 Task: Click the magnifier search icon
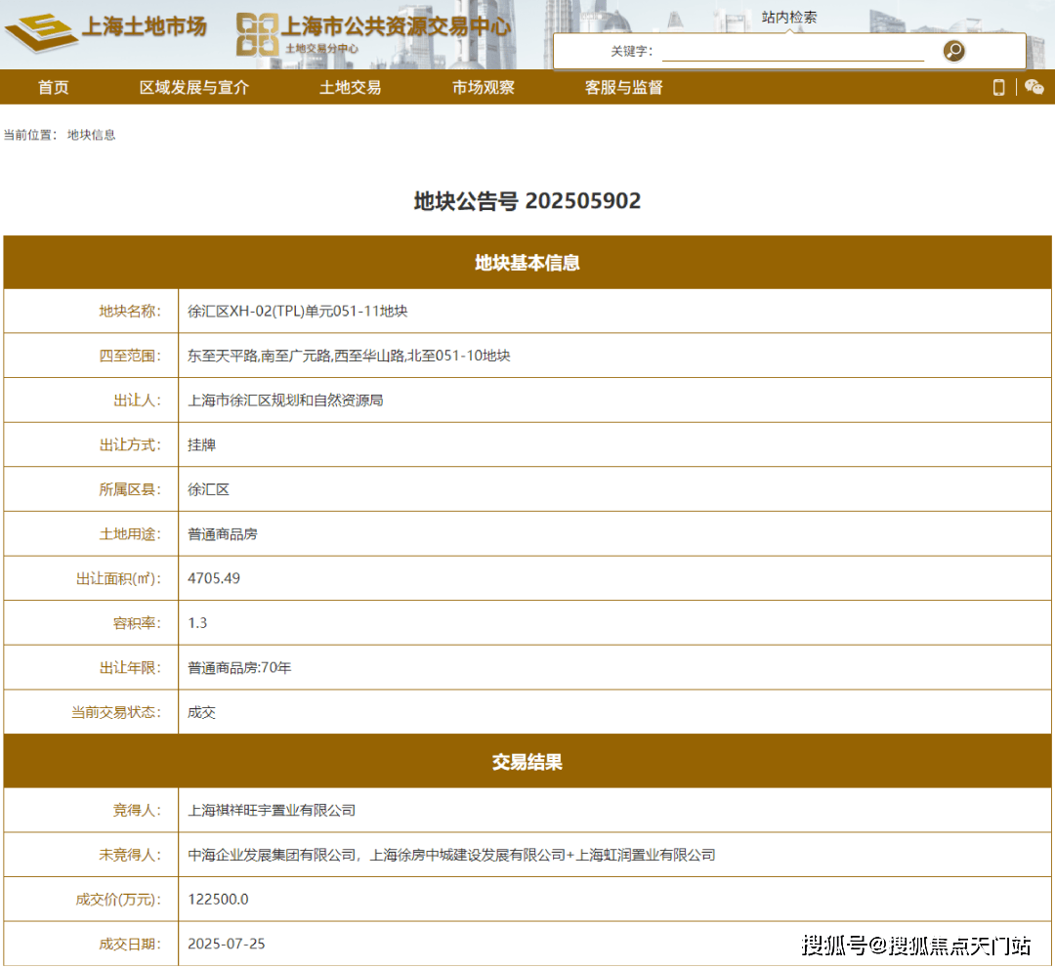[x=953, y=51]
